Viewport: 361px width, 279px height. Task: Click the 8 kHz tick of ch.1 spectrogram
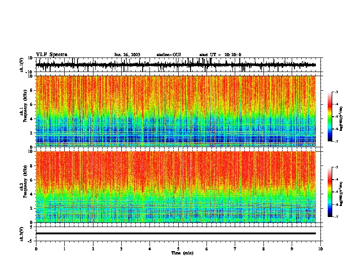(x=31, y=90)
